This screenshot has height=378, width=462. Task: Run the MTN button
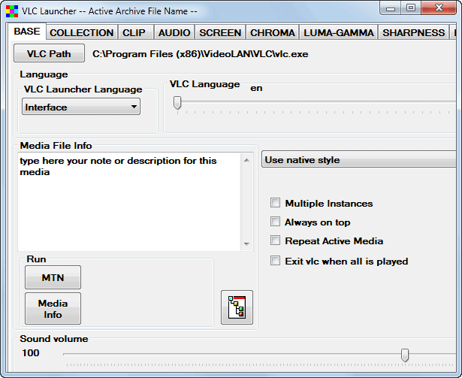[53, 277]
